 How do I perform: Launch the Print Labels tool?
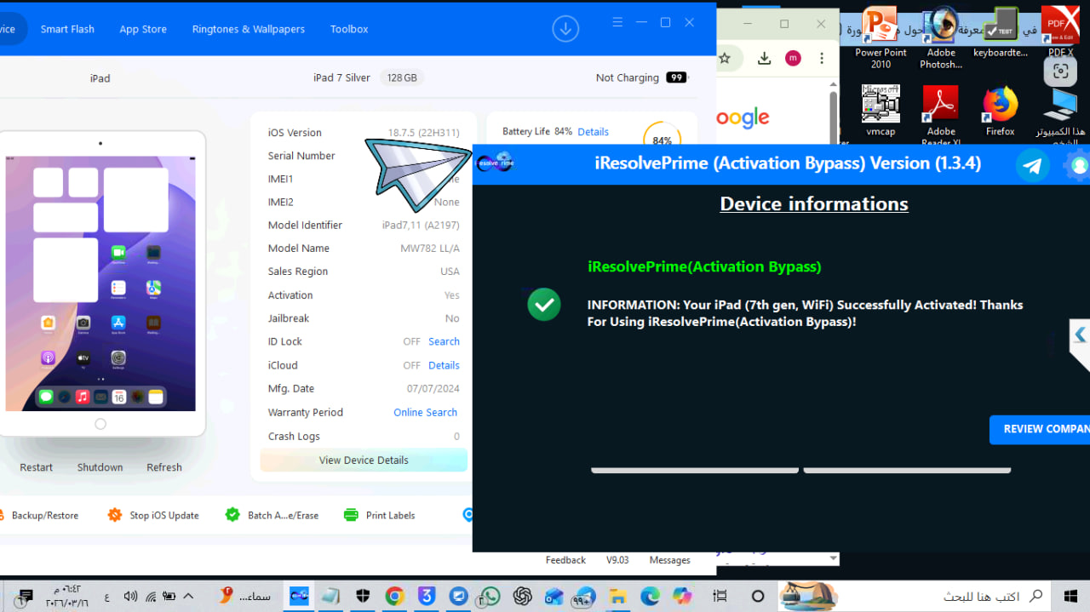pyautogui.click(x=379, y=515)
